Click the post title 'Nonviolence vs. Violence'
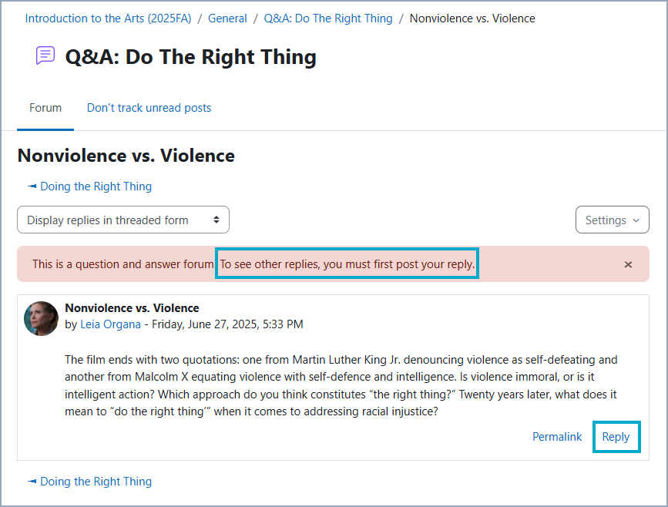Screen dimensions: 668x507 point(133,307)
